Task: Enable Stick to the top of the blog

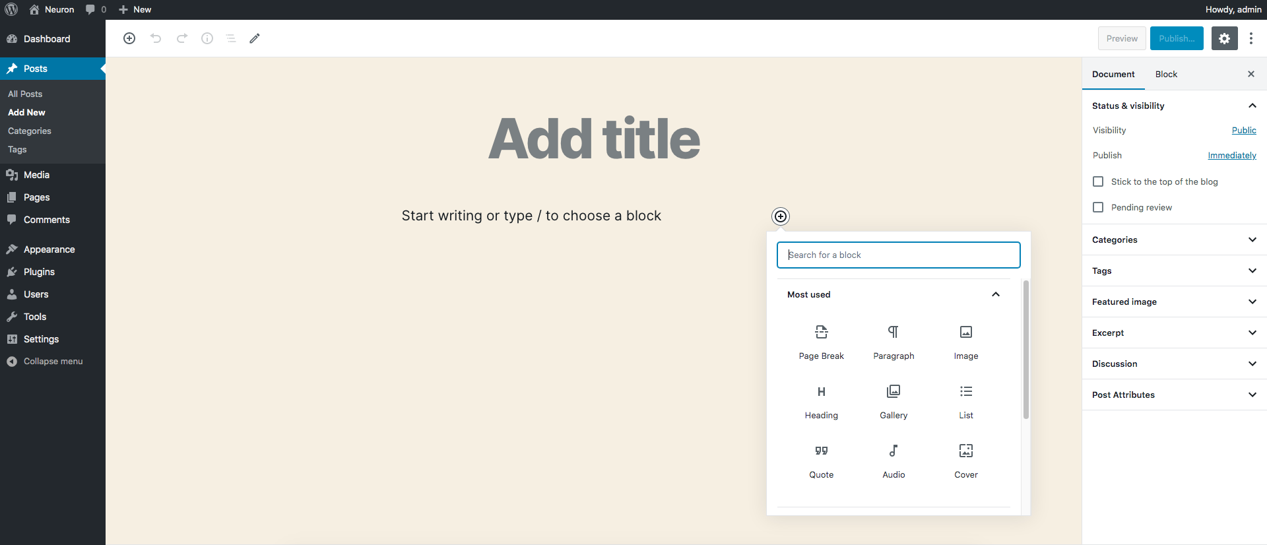Action: [1098, 181]
